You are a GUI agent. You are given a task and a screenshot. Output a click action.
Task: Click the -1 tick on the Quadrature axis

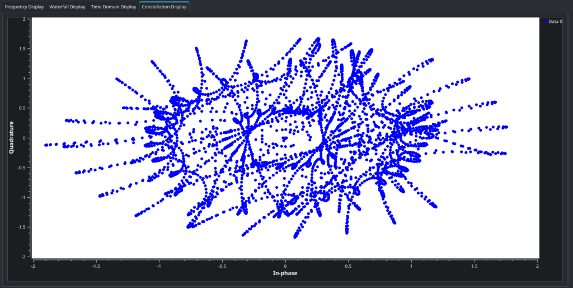pos(25,197)
